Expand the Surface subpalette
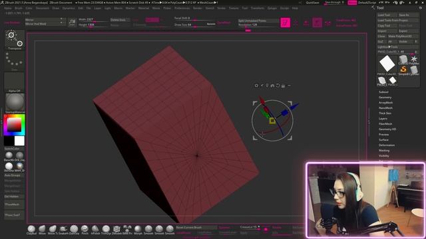The height and width of the screenshot is (239, 426). pos(383,140)
